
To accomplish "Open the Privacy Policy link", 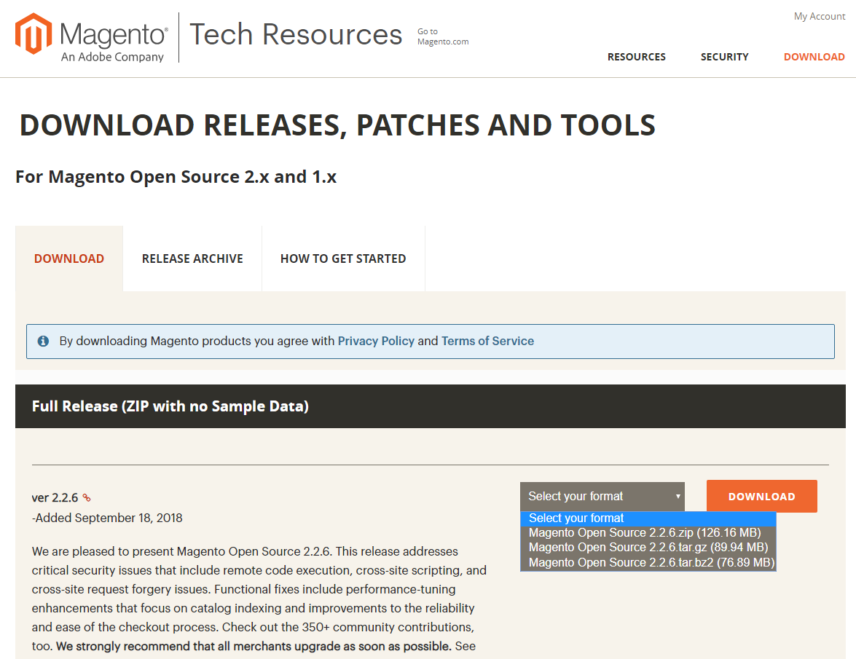I will pyautogui.click(x=376, y=341).
